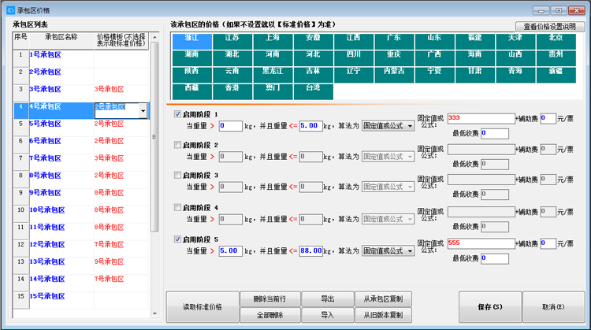This screenshot has width=591, height=330.
Task: Select 西藏 province tab
Action: pyautogui.click(x=191, y=91)
